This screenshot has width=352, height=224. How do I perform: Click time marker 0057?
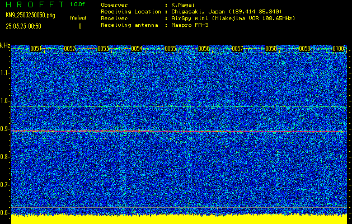(x=237, y=49)
